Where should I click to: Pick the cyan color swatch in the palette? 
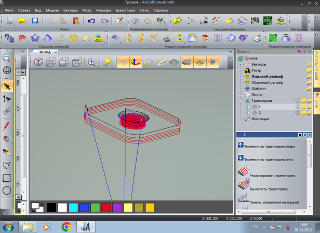click(x=73, y=207)
